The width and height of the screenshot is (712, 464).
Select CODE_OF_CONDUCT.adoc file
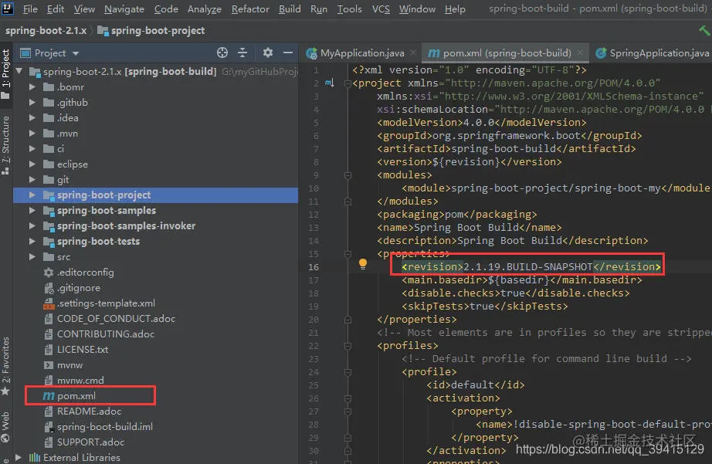(x=116, y=319)
